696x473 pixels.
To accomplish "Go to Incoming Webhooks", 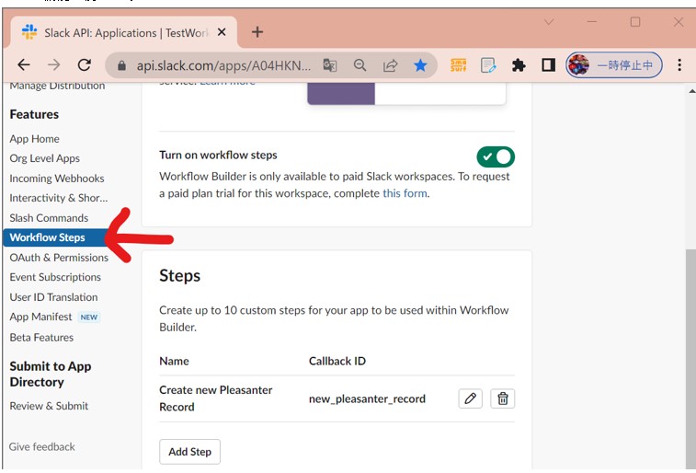I will [57, 179].
